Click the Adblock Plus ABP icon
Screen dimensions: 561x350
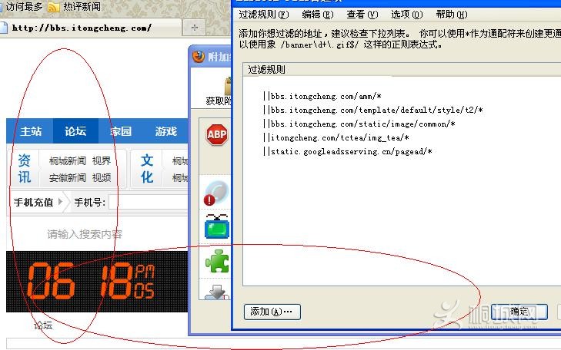click(216, 135)
